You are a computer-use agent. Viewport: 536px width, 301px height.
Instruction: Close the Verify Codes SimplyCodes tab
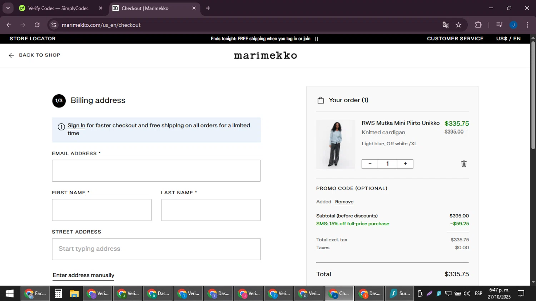pos(100,8)
